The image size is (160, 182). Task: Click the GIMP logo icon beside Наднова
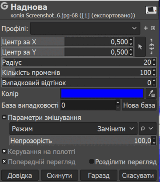coord(4,6)
